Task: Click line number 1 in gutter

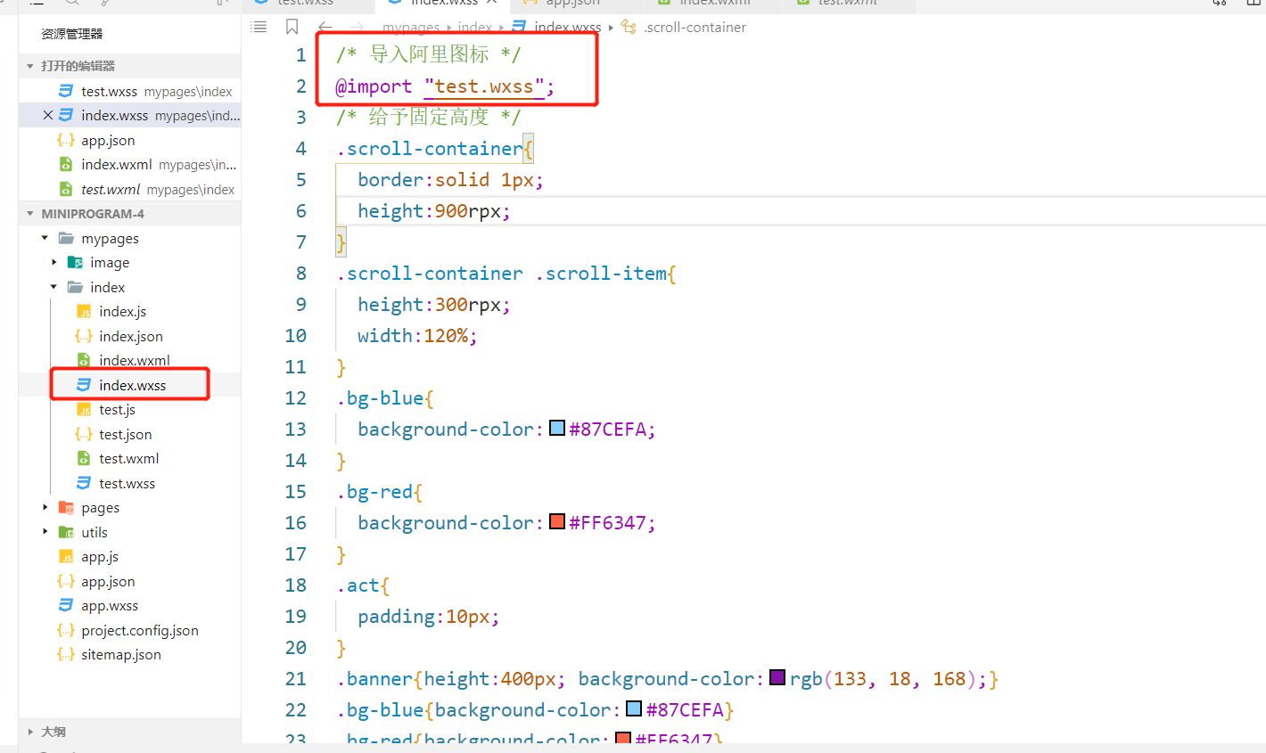Action: click(300, 55)
